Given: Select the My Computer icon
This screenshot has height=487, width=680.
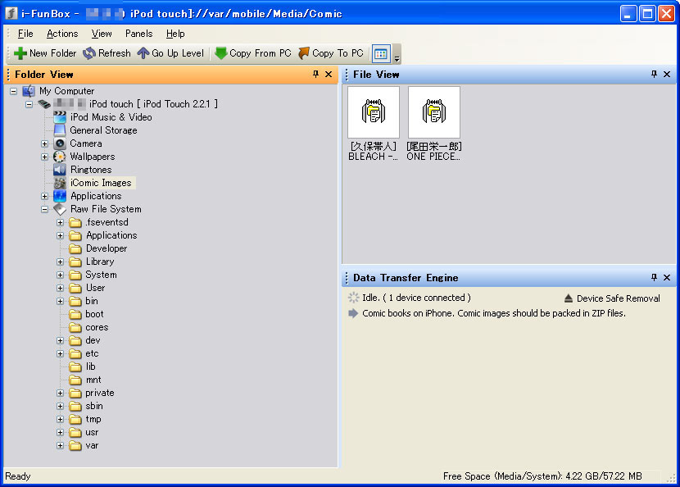Looking at the screenshot, I should click(29, 91).
